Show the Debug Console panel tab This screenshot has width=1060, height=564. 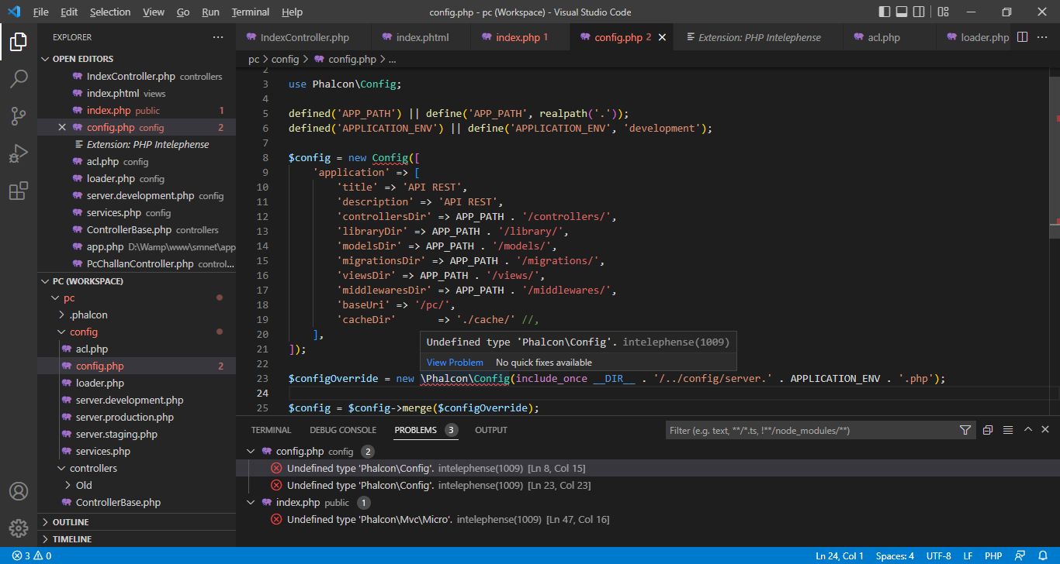coord(343,430)
